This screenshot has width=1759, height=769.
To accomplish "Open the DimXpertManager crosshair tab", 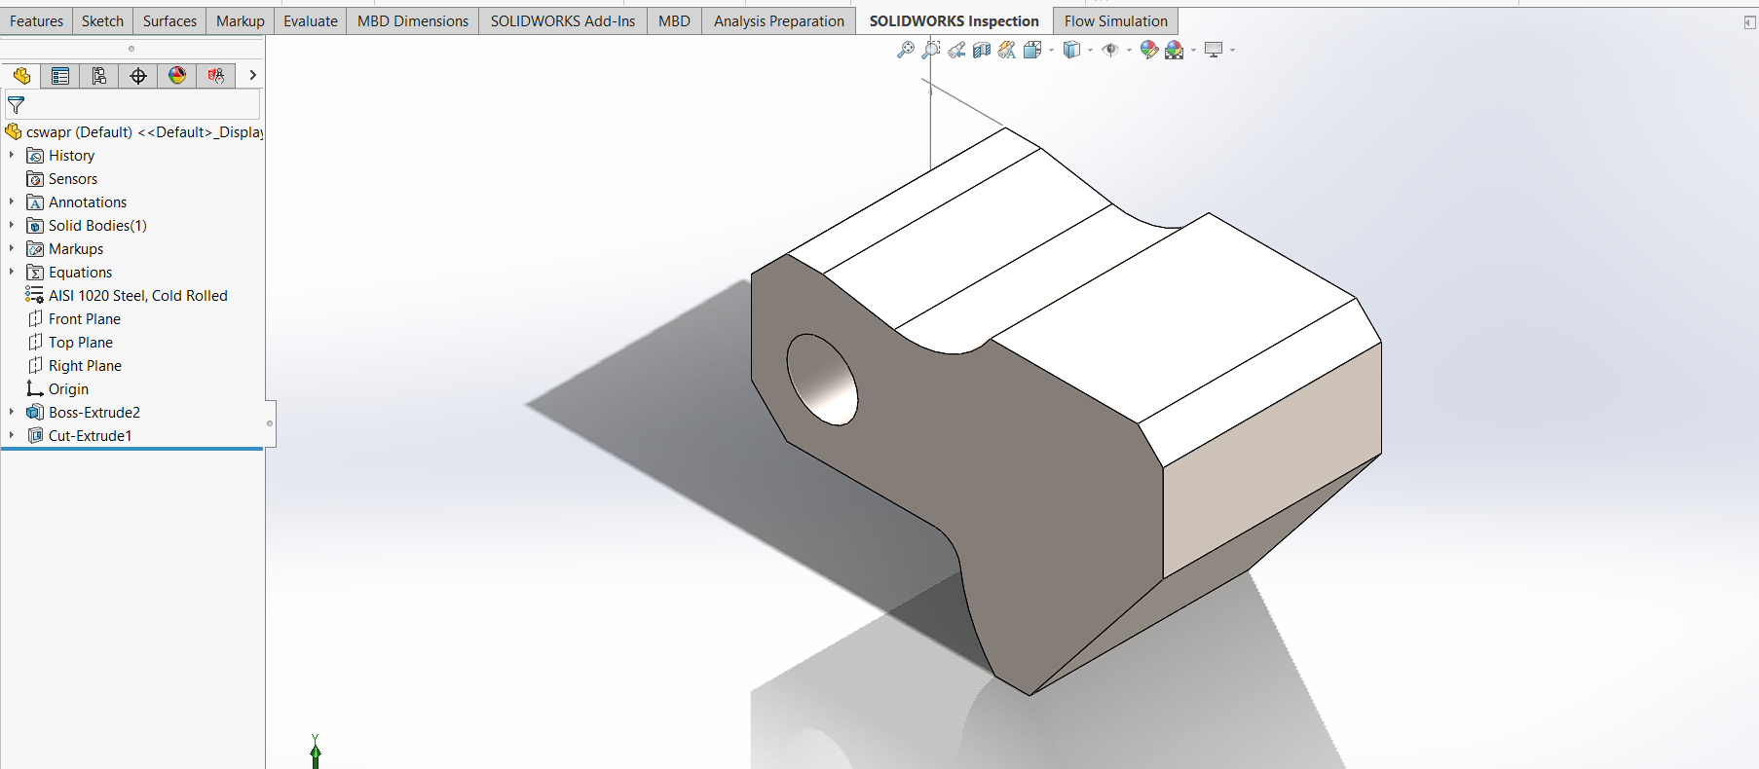I will tap(138, 76).
